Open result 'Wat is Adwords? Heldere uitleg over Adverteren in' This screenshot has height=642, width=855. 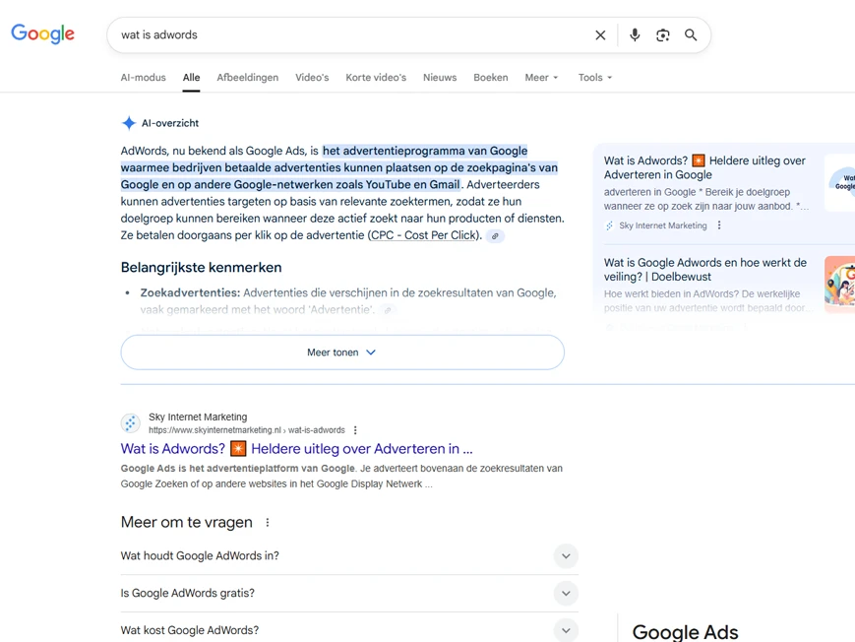(296, 449)
